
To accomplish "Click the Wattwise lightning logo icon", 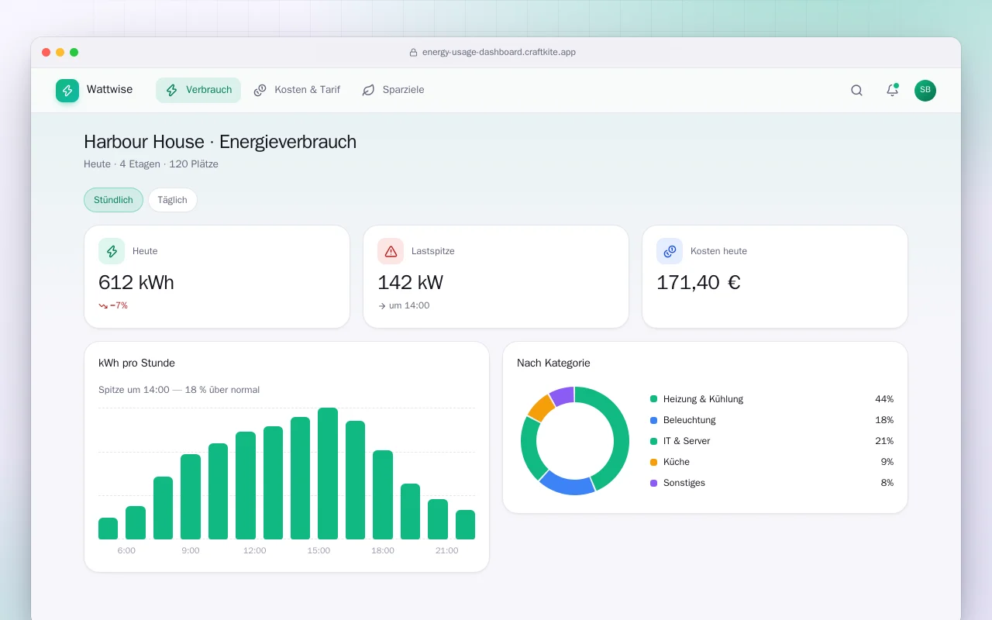I will (x=67, y=91).
